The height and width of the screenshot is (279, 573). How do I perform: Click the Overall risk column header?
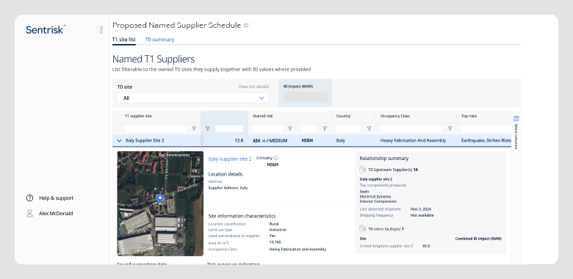pyautogui.click(x=263, y=116)
